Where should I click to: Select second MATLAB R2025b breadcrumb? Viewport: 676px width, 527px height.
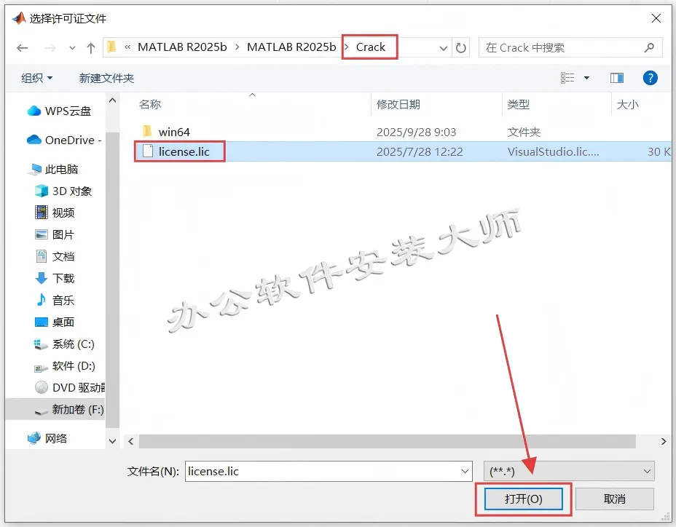click(x=291, y=47)
